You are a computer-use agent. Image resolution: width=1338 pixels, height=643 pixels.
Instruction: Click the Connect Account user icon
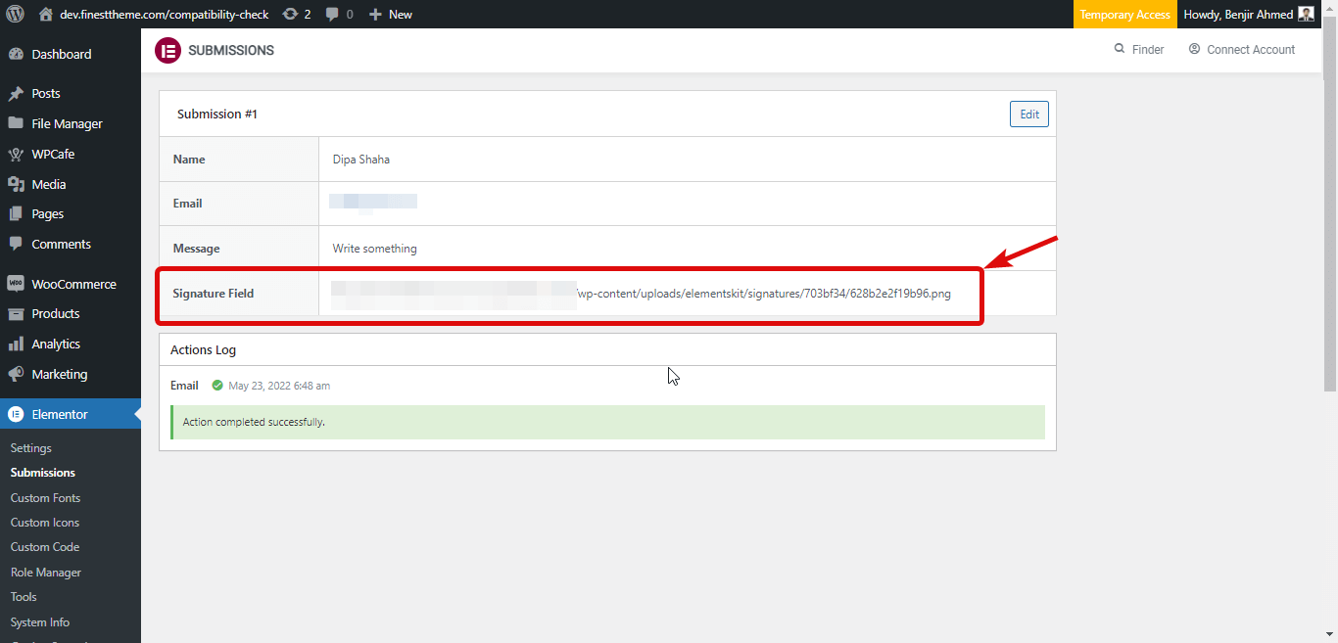click(x=1194, y=49)
